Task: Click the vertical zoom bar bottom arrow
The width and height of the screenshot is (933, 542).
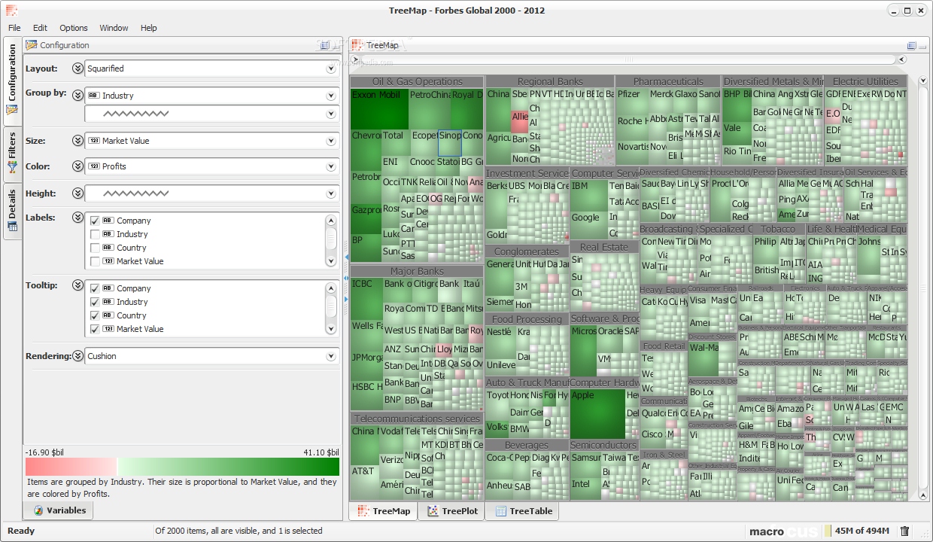Action: click(x=924, y=496)
